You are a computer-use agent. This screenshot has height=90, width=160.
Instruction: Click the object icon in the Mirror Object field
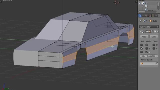pyautogui.click(x=142, y=63)
